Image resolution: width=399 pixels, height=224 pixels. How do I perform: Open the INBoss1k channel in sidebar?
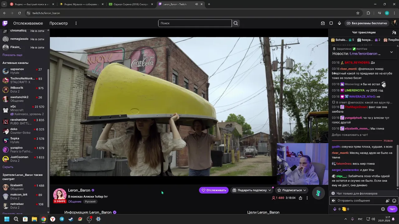(x=24, y=90)
